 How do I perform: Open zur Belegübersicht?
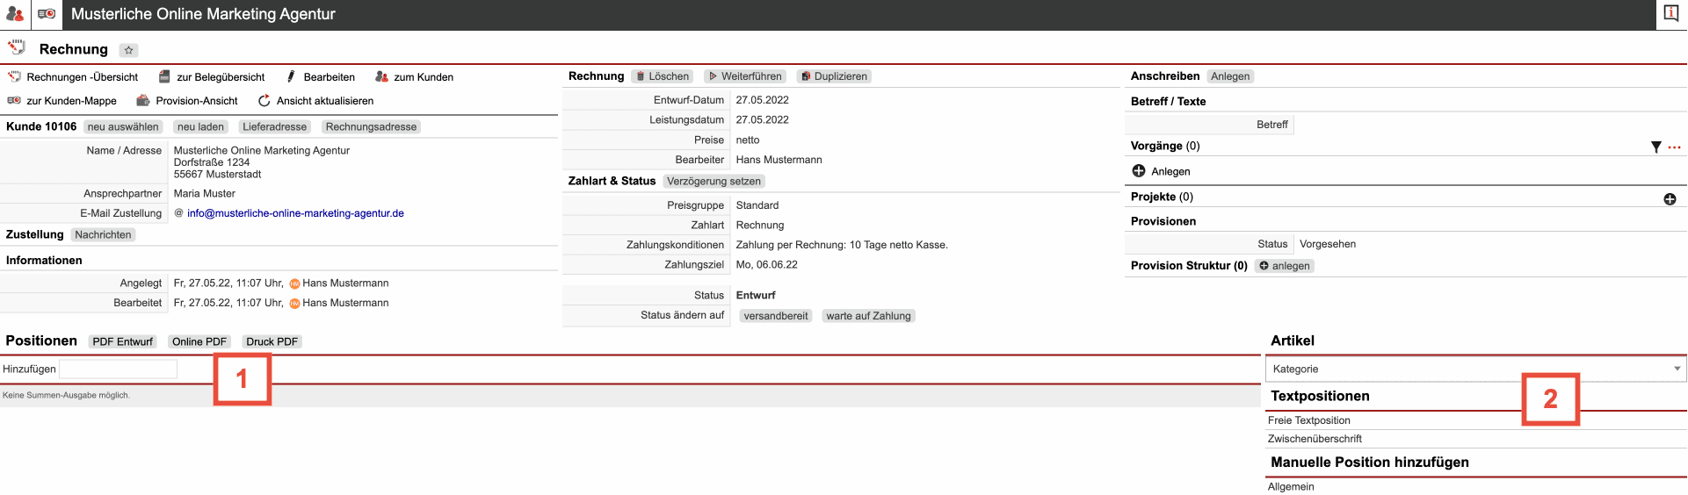[212, 77]
